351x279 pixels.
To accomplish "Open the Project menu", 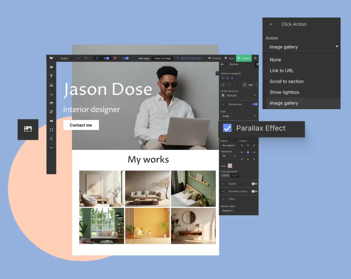I will pyautogui.click(x=64, y=58).
